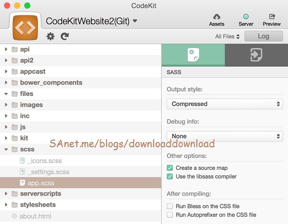Select the _settings.scss file

[81, 172]
